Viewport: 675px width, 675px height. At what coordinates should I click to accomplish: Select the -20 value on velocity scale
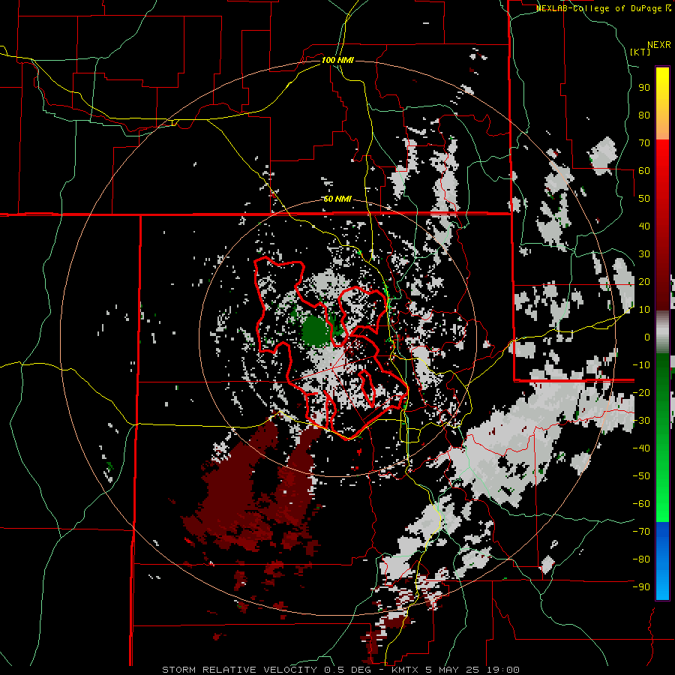(x=641, y=392)
